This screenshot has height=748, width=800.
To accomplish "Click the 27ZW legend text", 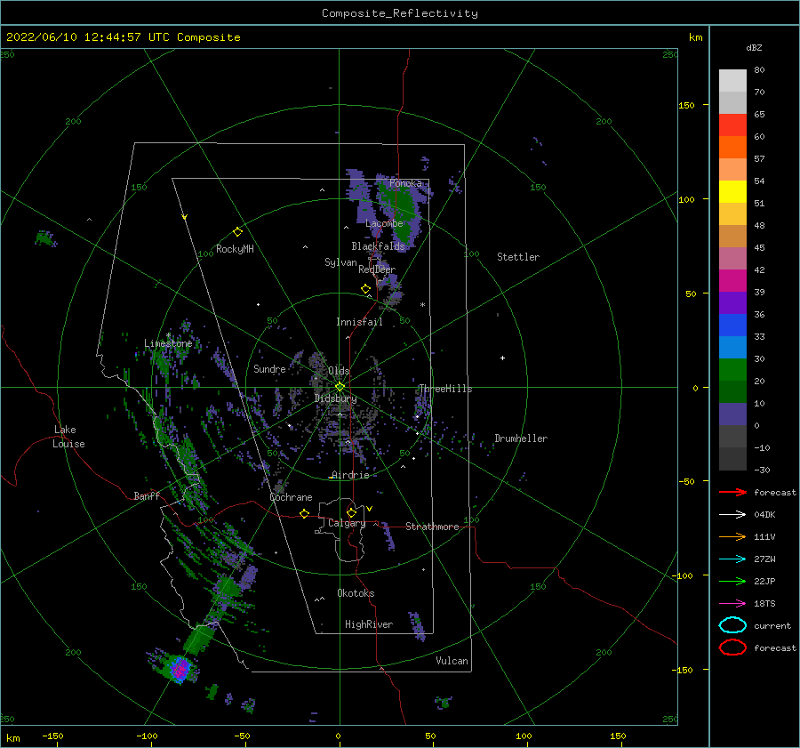I will 764,559.
